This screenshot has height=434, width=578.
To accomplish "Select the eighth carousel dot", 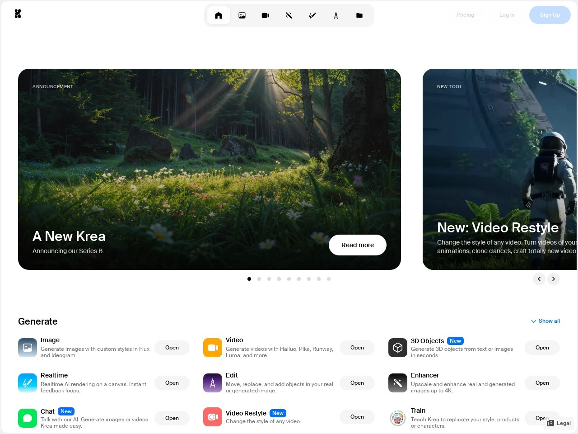I will click(x=319, y=279).
